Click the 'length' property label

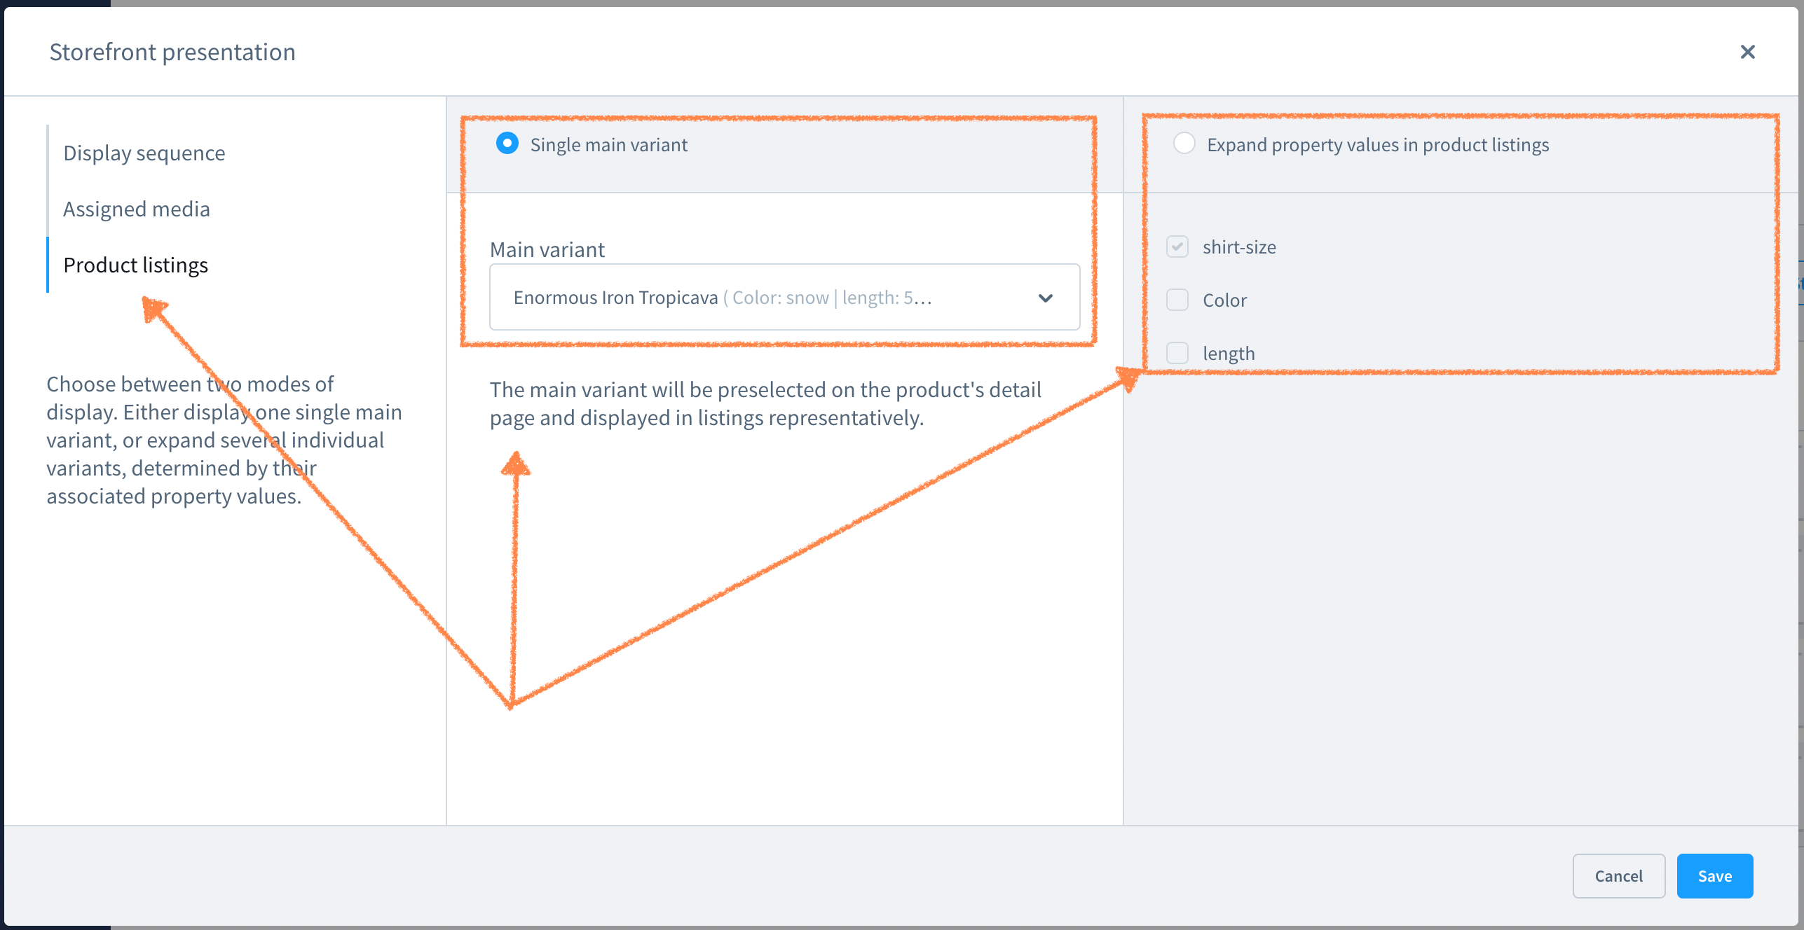pyautogui.click(x=1229, y=354)
